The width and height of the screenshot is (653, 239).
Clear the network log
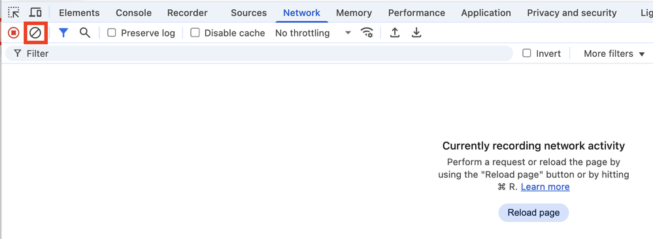click(35, 33)
